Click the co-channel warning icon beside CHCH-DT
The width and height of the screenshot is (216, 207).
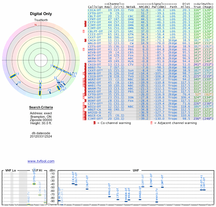85,40
